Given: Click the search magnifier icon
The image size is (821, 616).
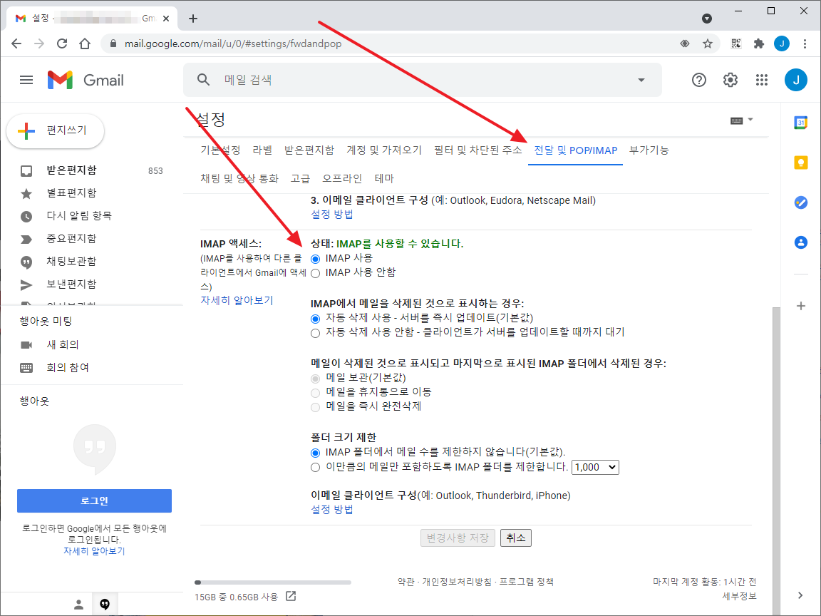Looking at the screenshot, I should (x=203, y=80).
